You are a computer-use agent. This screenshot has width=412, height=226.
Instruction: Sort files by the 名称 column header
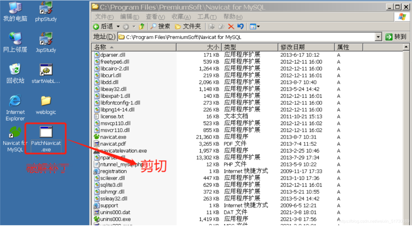(134, 47)
